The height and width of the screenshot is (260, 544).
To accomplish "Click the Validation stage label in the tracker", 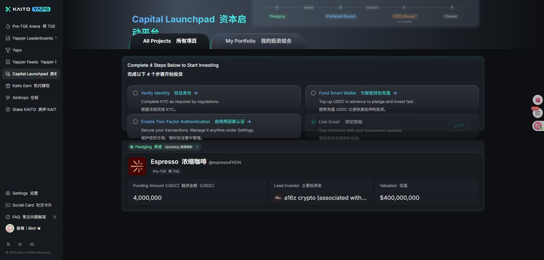I will pyautogui.click(x=372, y=8).
